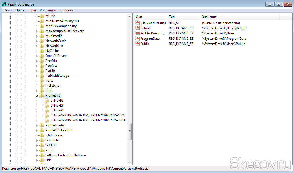Click the Prefetcher key folder icon
This screenshot has width=294, height=173.
tap(42, 86)
